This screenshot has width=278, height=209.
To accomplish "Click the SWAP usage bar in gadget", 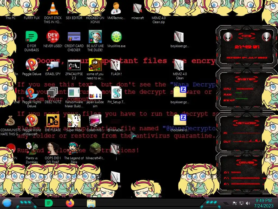I will coord(241,99).
